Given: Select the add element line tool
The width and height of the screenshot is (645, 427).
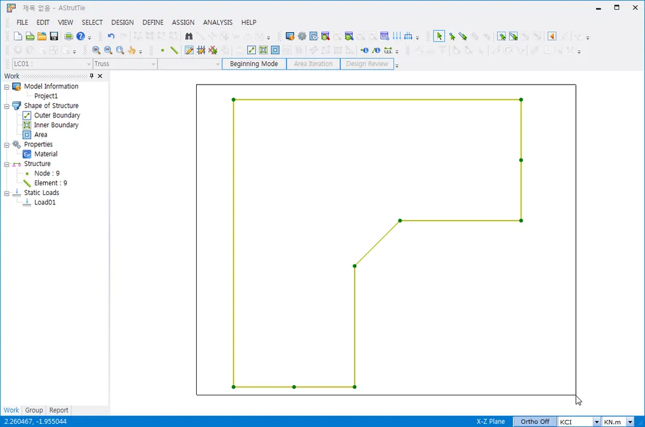Looking at the screenshot, I should coord(174,50).
